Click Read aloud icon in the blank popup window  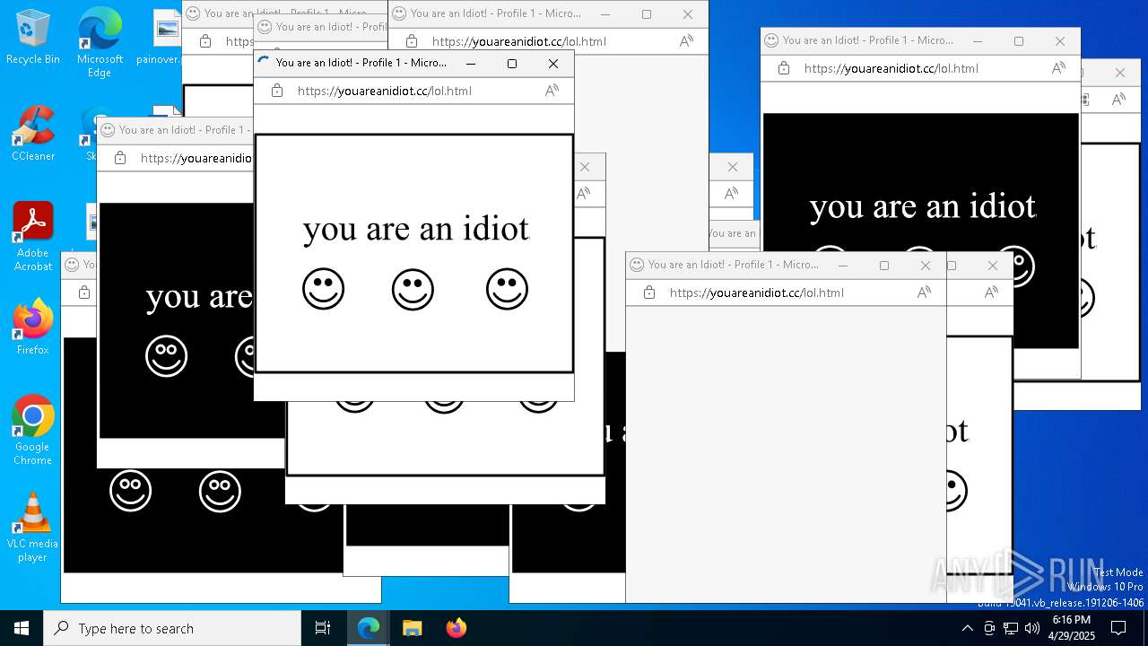pyautogui.click(x=924, y=292)
